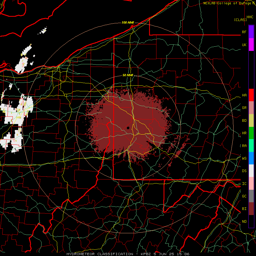Pick the olive-yellow BD color swatch
The width and height of the screenshot is (256, 256).
click(251, 121)
